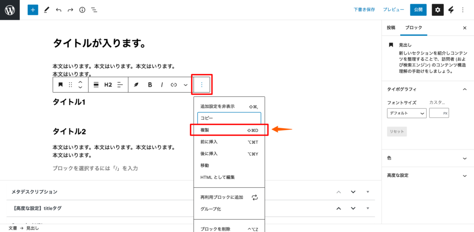The image size is (474, 232).
Task: Toggle italic formatting in block toolbar
Action: coord(162,85)
